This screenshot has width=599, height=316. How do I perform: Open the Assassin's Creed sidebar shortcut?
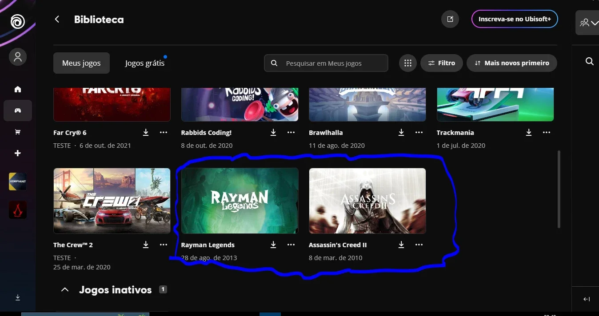[18, 210]
